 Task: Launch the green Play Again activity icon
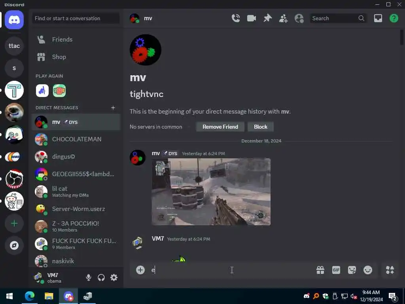tap(59, 91)
